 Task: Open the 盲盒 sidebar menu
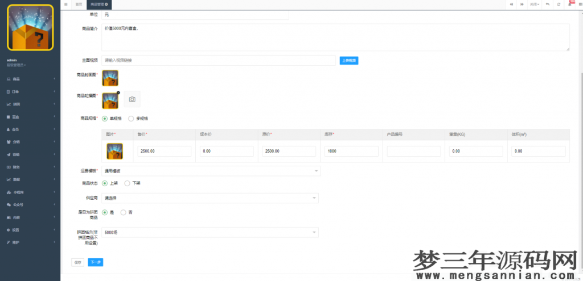click(30, 117)
